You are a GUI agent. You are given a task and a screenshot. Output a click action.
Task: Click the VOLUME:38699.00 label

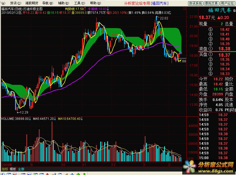coord(15,119)
